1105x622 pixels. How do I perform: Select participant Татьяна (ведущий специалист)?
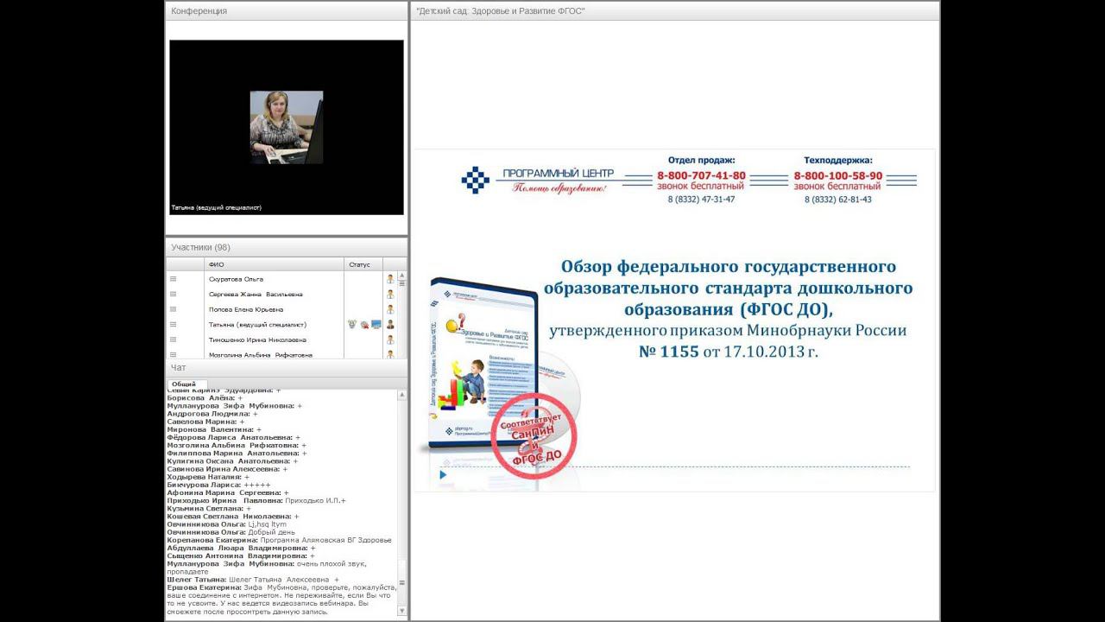click(x=257, y=325)
